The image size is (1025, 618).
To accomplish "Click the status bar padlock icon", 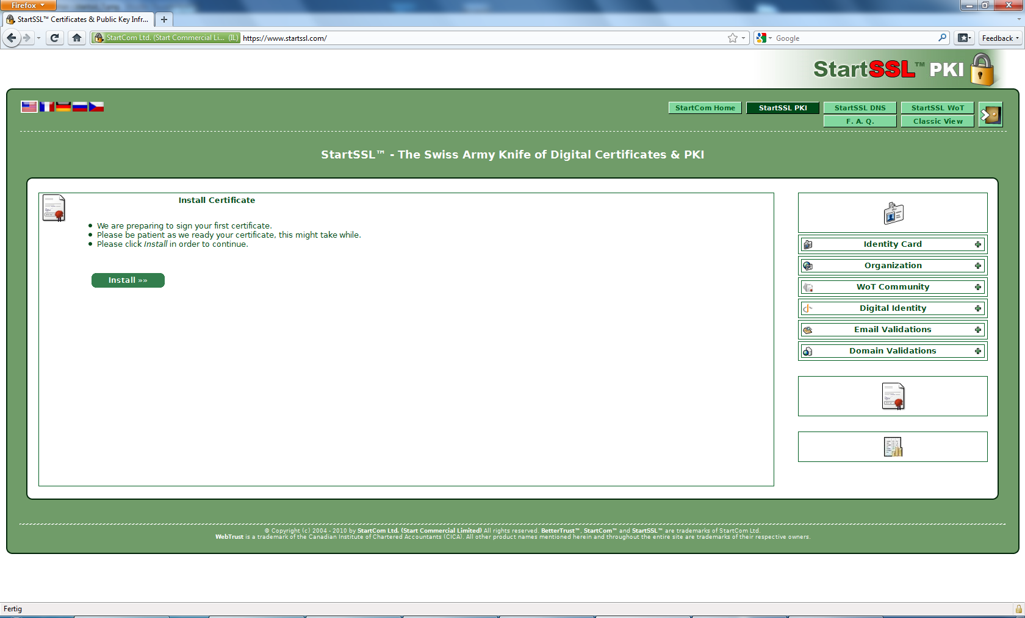I will pos(1018,609).
